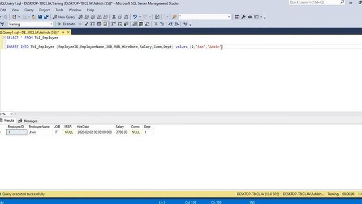
Task: Click the Analysis Services MDX Query icon
Action: point(87,17)
